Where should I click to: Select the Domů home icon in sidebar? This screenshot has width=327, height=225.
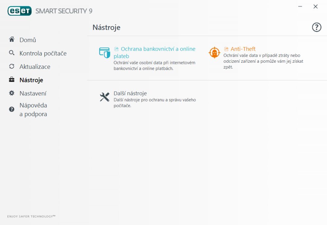(11, 40)
